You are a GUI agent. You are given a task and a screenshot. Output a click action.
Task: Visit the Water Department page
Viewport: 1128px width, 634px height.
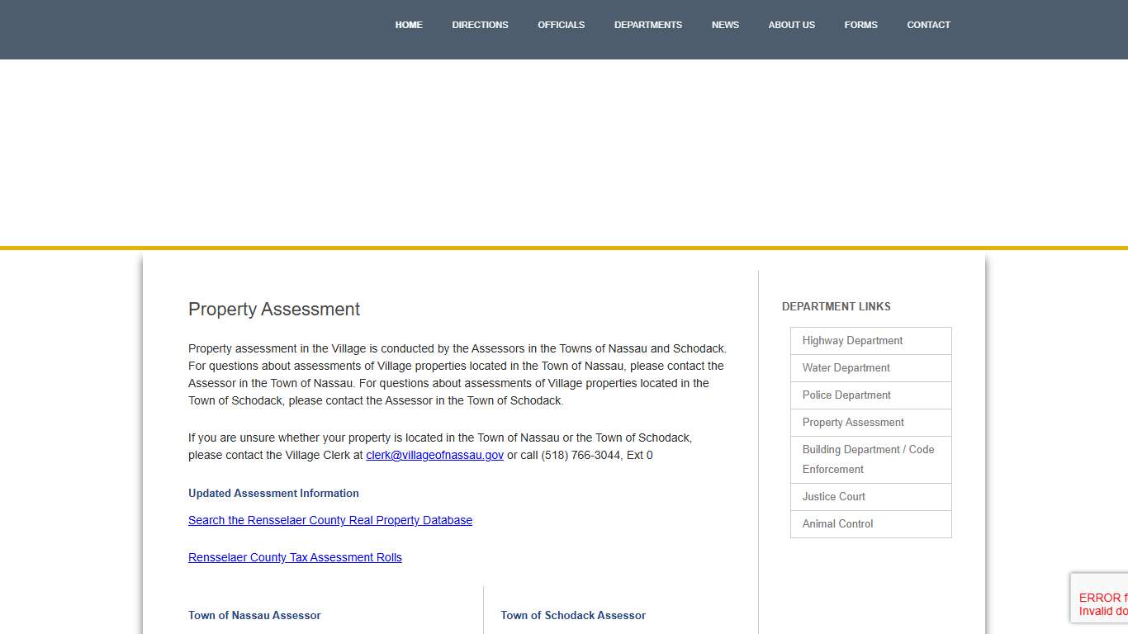(846, 367)
